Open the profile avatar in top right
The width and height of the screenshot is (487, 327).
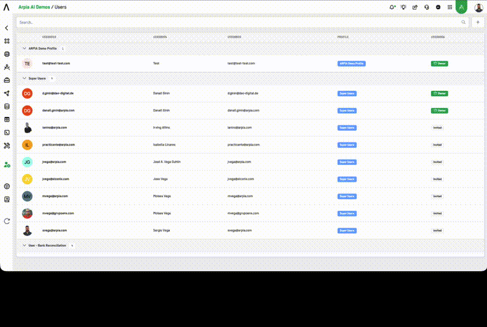point(478,7)
